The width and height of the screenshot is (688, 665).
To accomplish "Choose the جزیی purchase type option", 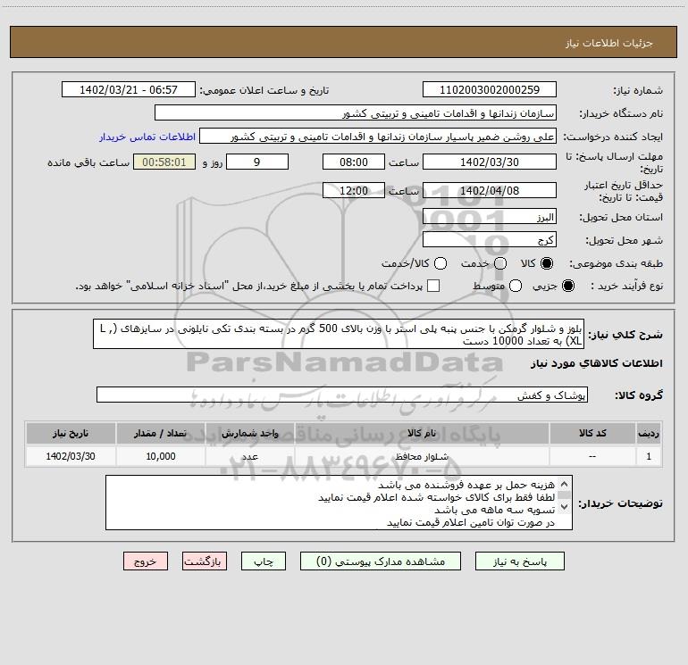I will 567,287.
